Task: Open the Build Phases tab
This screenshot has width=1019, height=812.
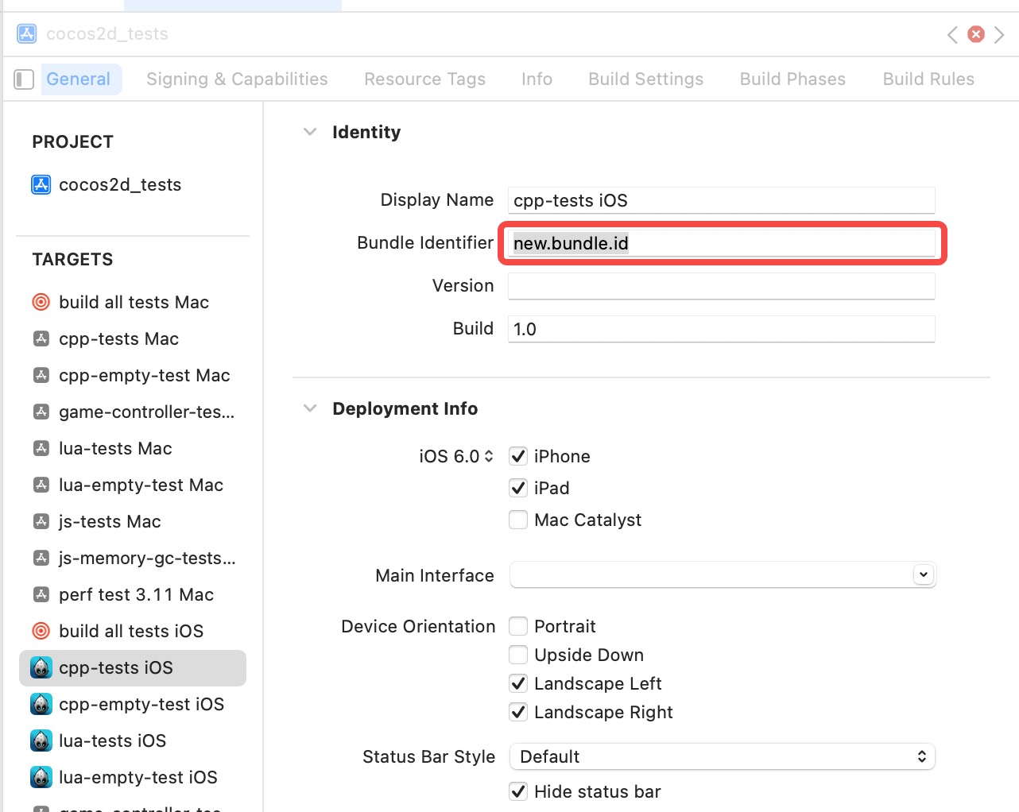Action: [792, 79]
